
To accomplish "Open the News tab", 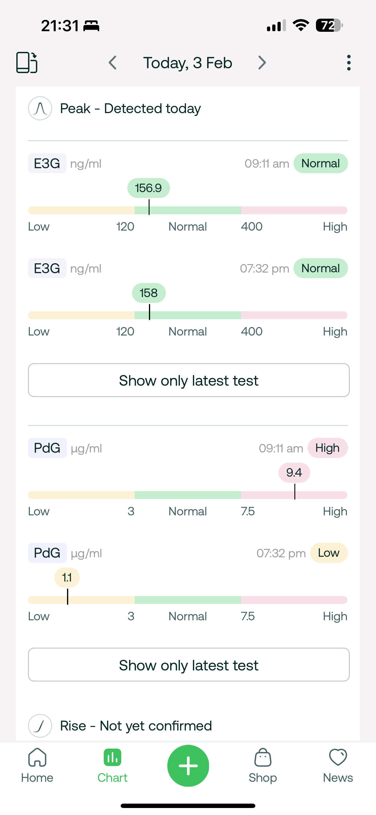I will pos(338,766).
